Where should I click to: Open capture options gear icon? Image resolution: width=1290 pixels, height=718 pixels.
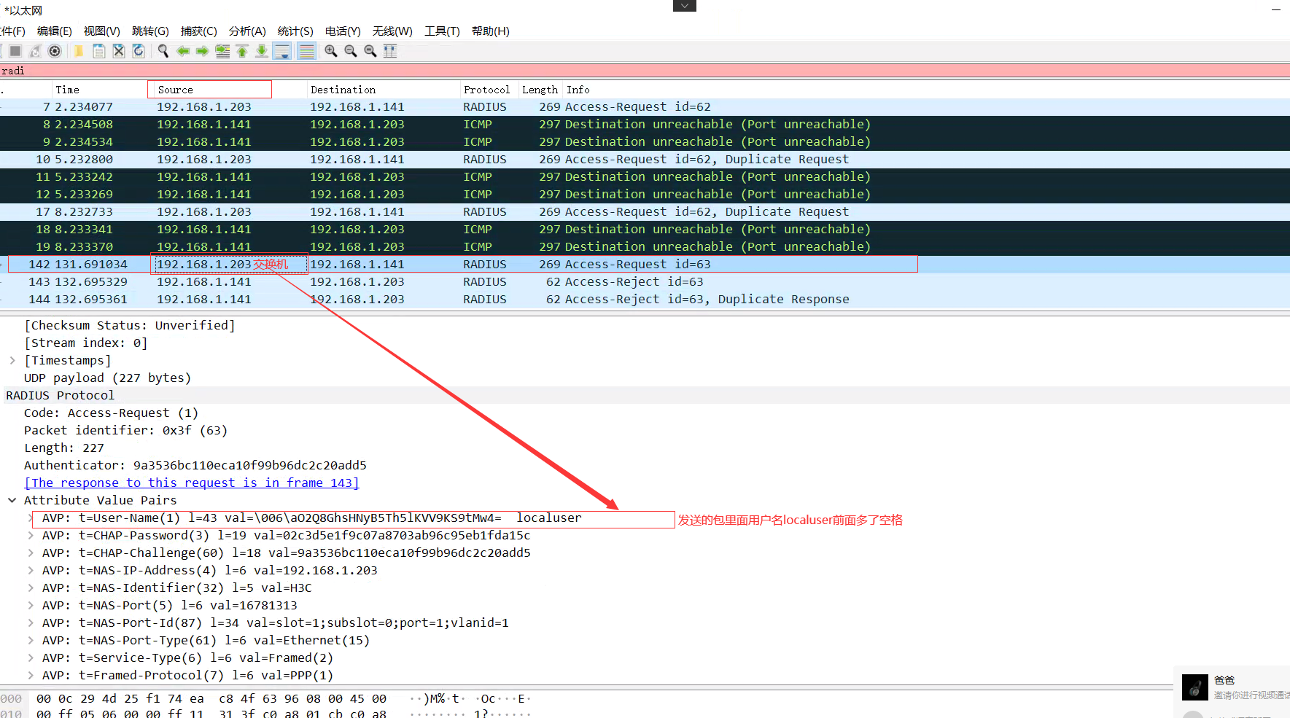click(x=55, y=51)
